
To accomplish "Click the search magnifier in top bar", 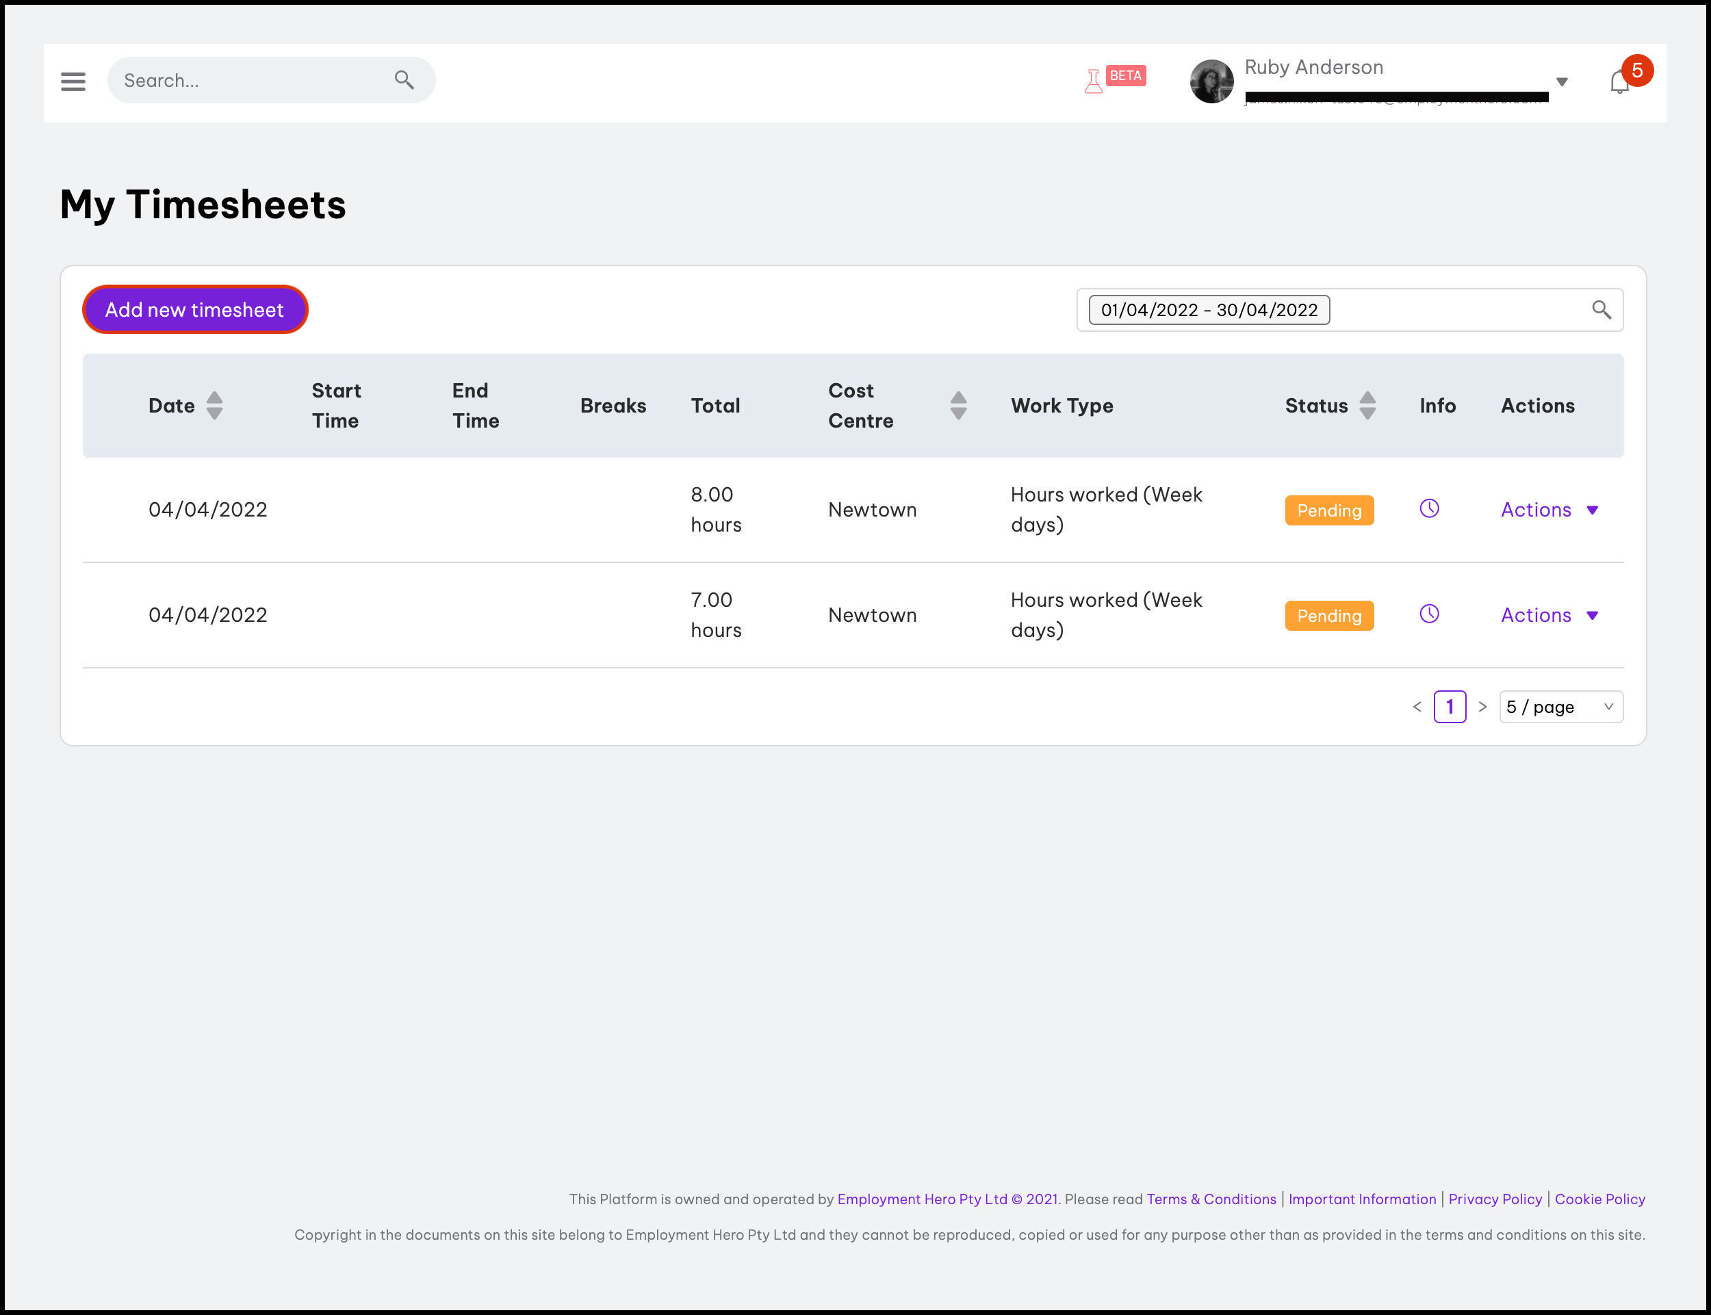I will coord(404,80).
